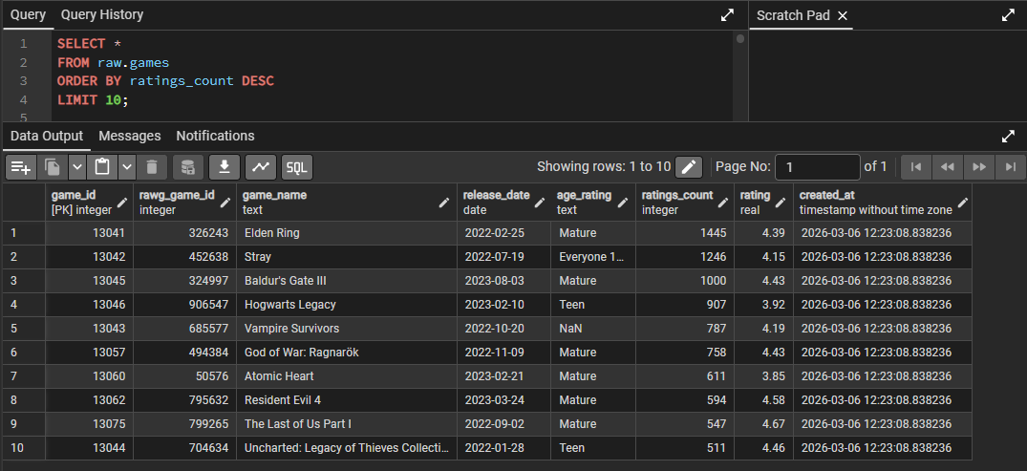The image size is (1027, 471).
Task: Open the copy options dropdown arrow
Action: coord(77,167)
